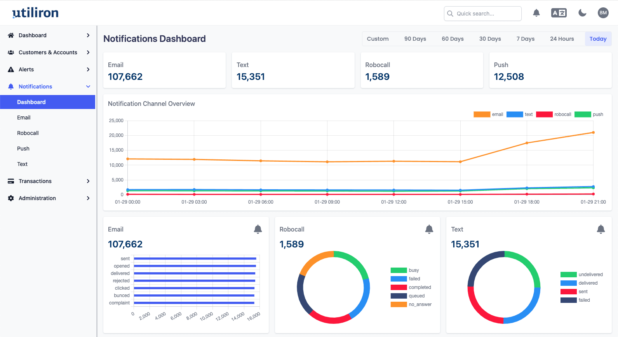
Task: Select the 24 Hours range tab
Action: tap(562, 39)
